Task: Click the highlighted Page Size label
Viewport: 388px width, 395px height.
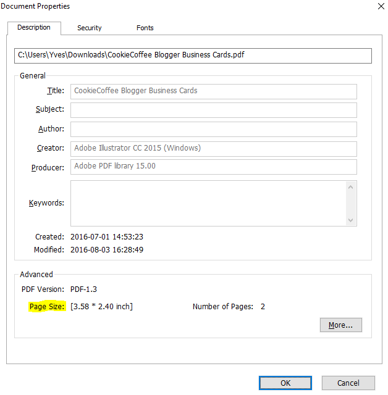Action: 47,307
